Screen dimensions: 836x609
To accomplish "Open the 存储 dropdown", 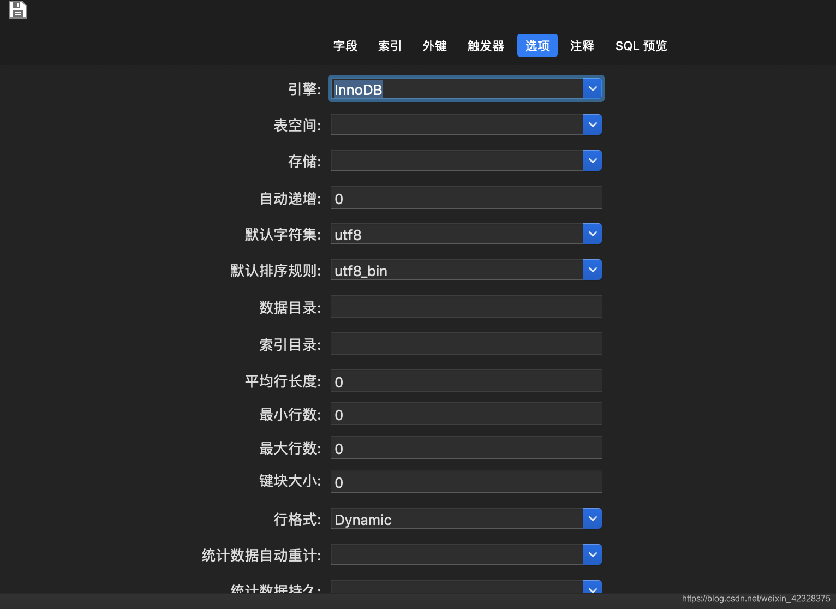I will [x=592, y=160].
